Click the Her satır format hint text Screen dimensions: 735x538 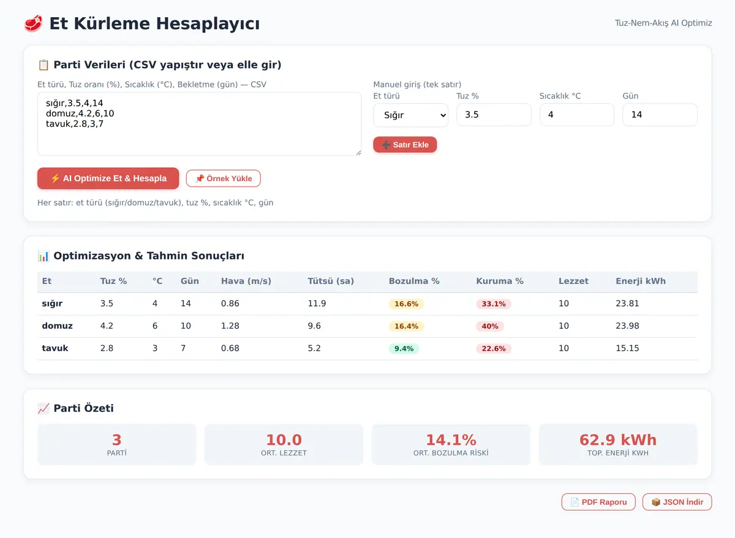[156, 203]
